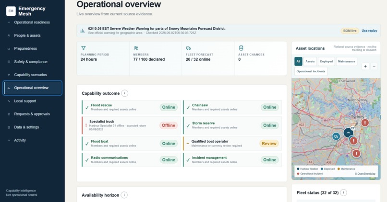Viewport: 387px width, 202px height.
Task: Show info for Capability outcome
Action: point(125,93)
